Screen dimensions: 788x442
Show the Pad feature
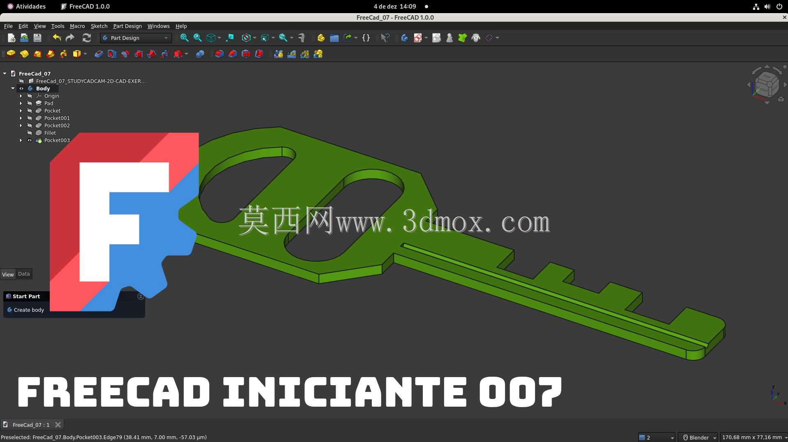(x=30, y=103)
